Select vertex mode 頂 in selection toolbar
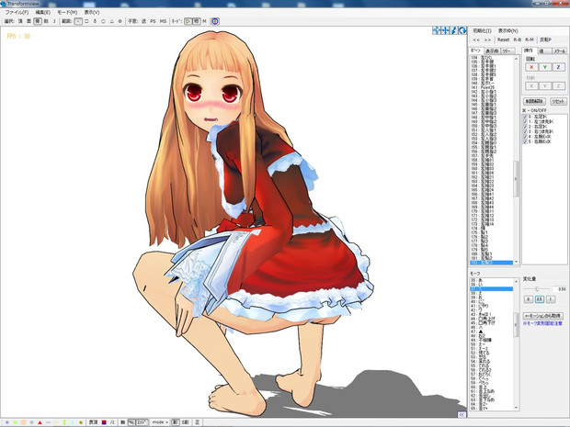This screenshot has height=427, width=570. [x=20, y=21]
